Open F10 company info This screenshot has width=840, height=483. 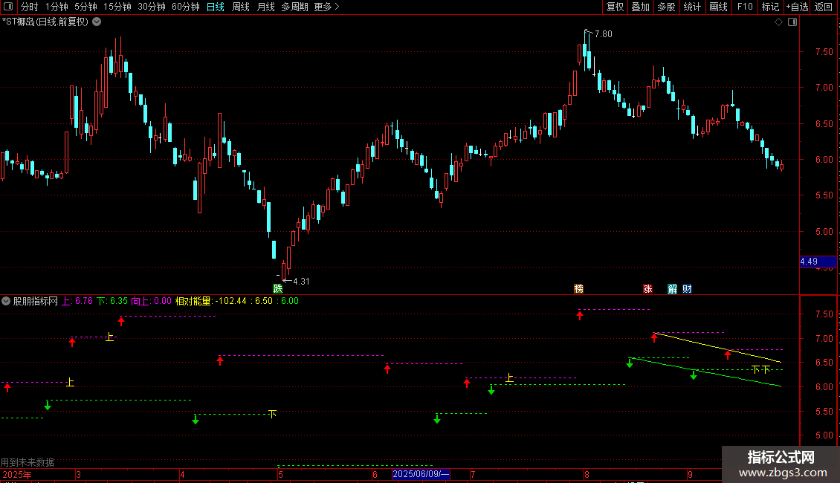pos(745,7)
